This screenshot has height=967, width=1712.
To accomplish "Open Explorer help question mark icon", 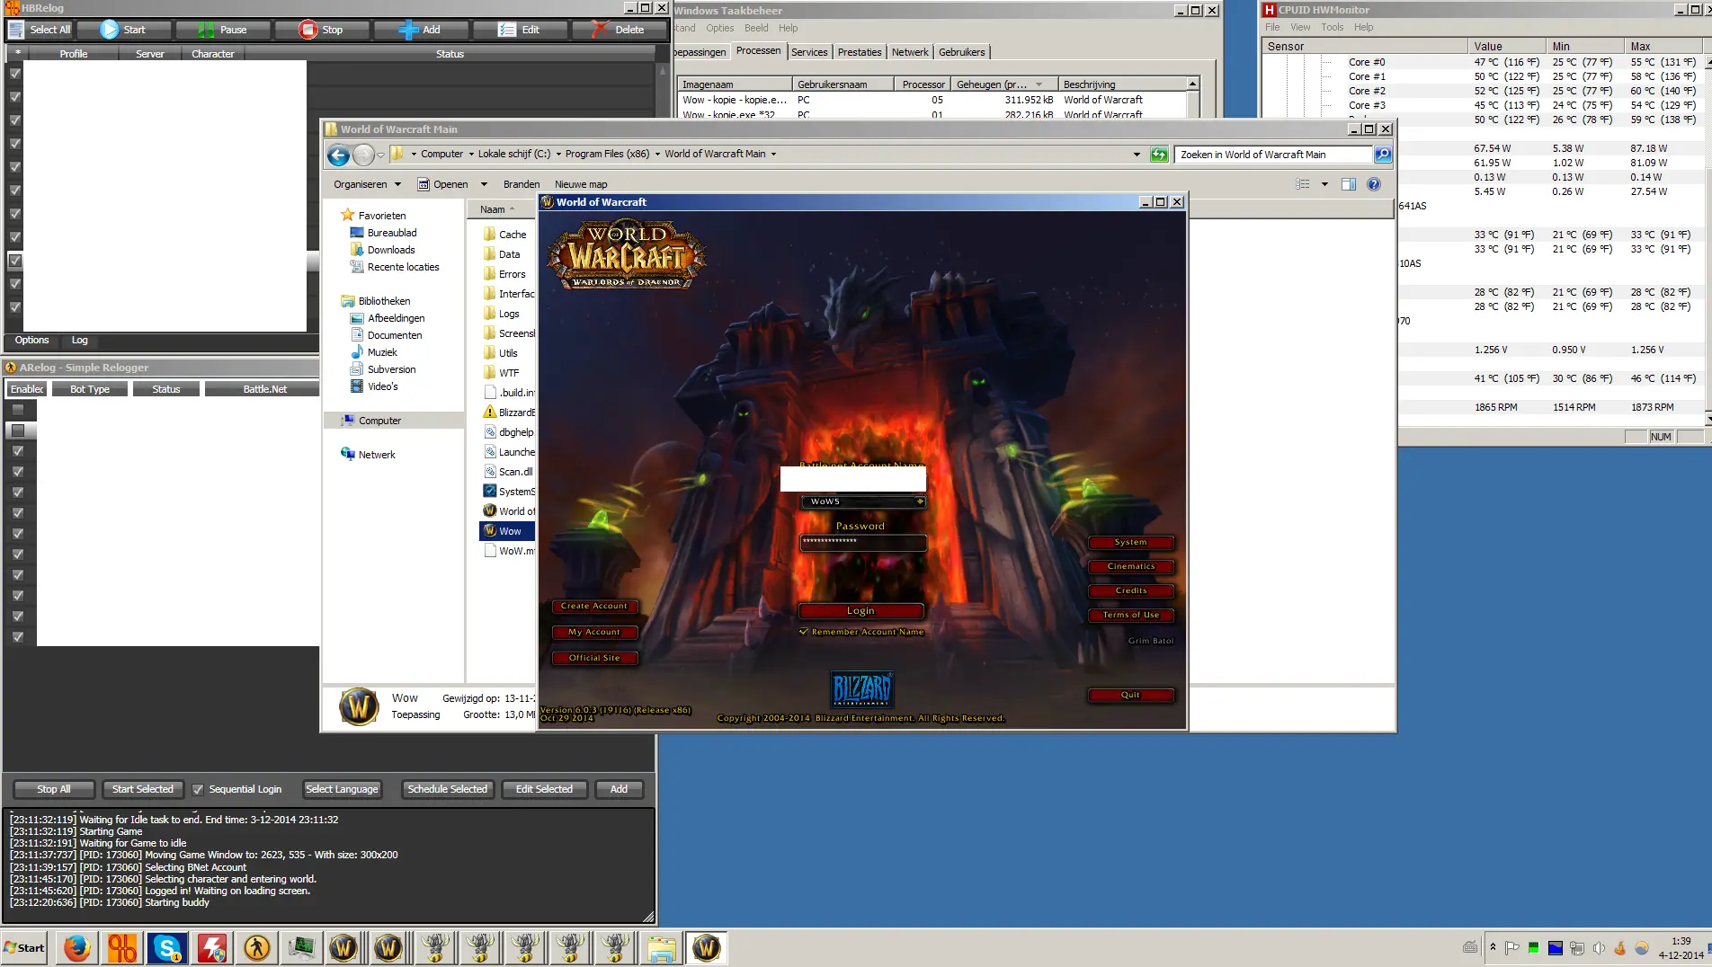I will [1374, 184].
